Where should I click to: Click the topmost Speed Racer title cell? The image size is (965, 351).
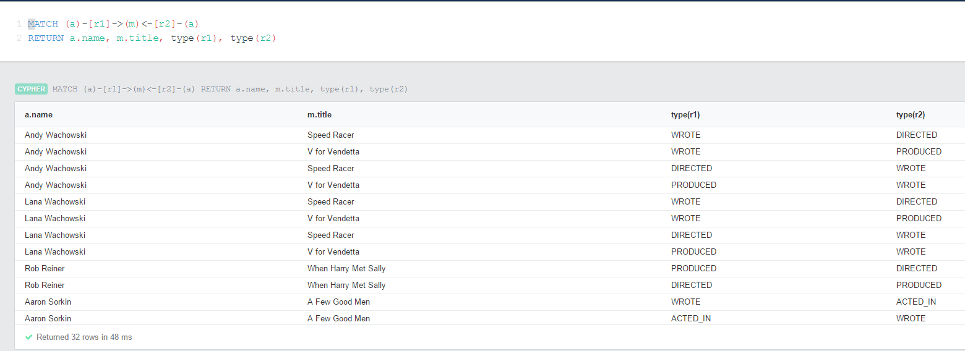click(x=330, y=135)
